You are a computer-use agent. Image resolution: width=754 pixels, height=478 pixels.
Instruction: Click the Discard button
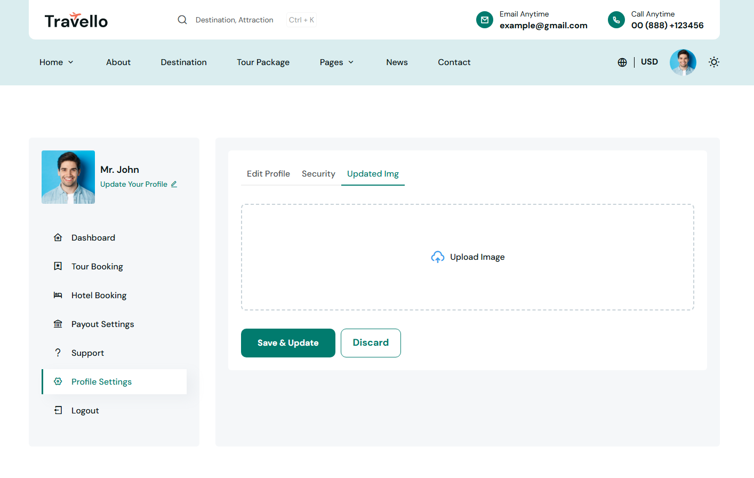point(371,343)
